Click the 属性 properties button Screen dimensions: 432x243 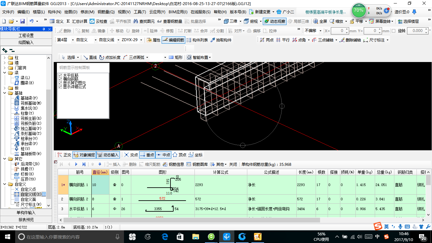click(x=154, y=40)
